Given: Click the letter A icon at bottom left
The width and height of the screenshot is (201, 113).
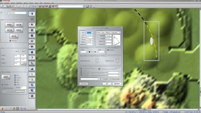Looking at the screenshot, I should tap(14, 109).
